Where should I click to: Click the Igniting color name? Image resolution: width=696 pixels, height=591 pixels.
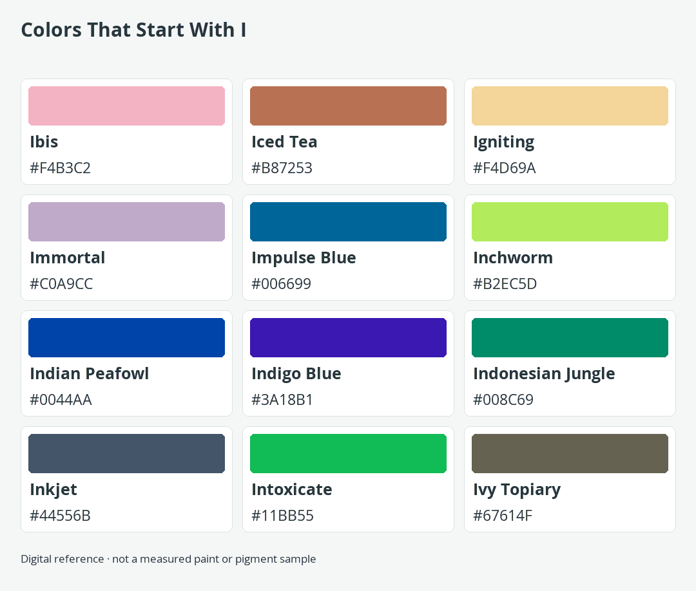point(504,143)
